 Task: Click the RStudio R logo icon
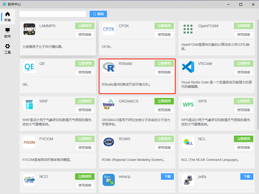pyautogui.click(x=109, y=67)
